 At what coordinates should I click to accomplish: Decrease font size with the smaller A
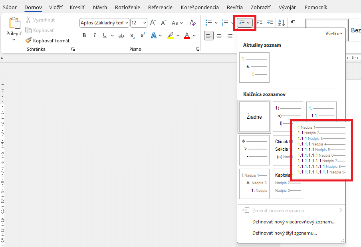click(x=163, y=22)
